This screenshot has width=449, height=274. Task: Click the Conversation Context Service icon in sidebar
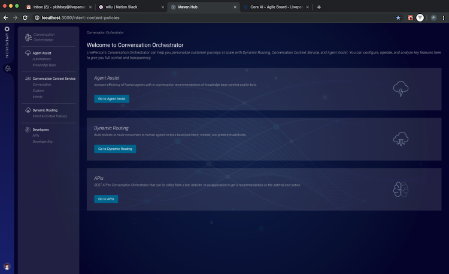(28, 79)
